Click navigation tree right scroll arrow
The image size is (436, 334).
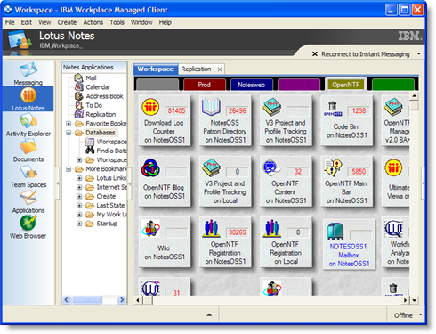click(122, 300)
